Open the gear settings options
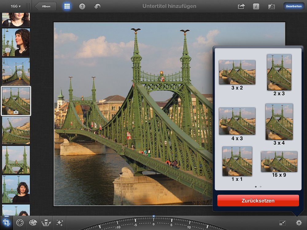Screen dimensions: 307x230 click(299, 223)
